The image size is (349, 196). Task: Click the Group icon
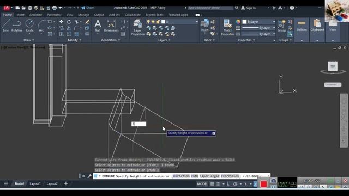282,26
